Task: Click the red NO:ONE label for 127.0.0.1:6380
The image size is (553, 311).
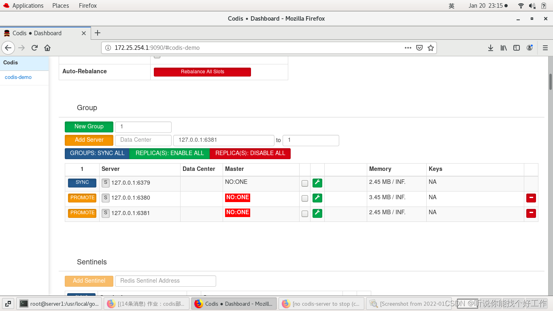Action: coord(238,198)
